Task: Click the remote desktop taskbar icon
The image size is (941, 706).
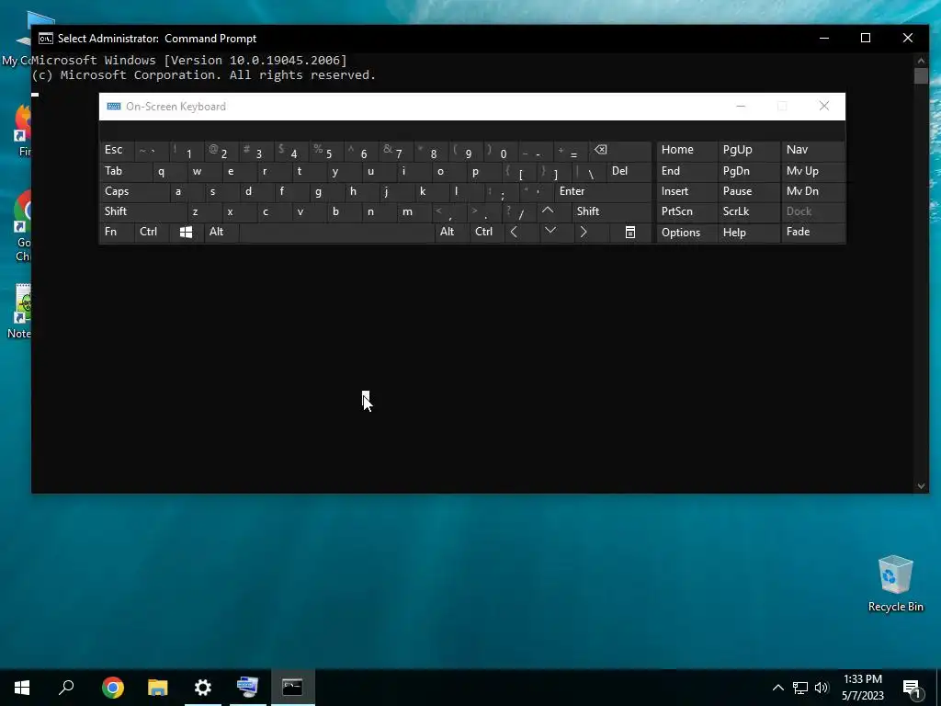Action: (248, 688)
